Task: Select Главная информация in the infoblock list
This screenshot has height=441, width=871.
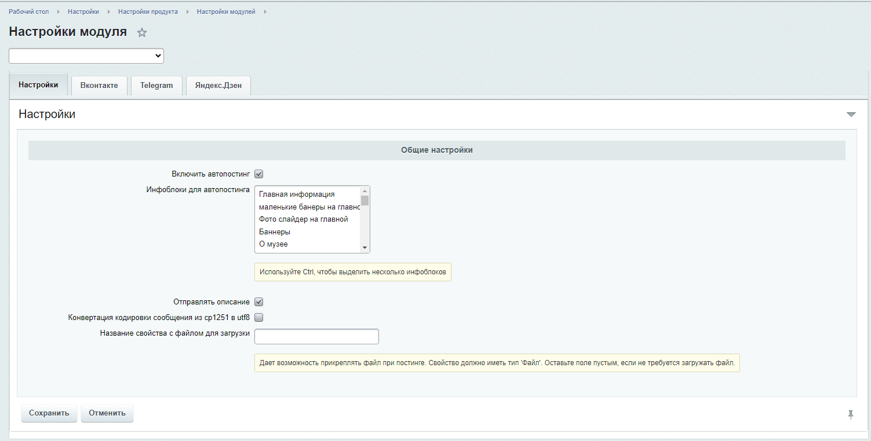Action: [x=308, y=194]
